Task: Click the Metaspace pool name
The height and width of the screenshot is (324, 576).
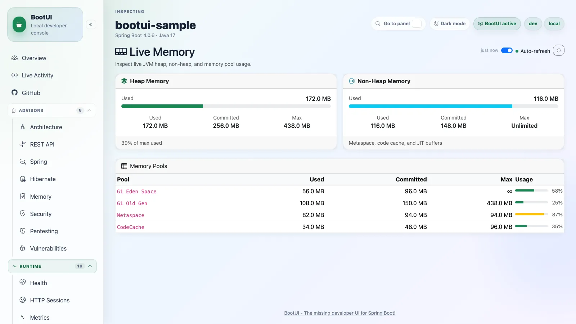Action: (x=131, y=215)
